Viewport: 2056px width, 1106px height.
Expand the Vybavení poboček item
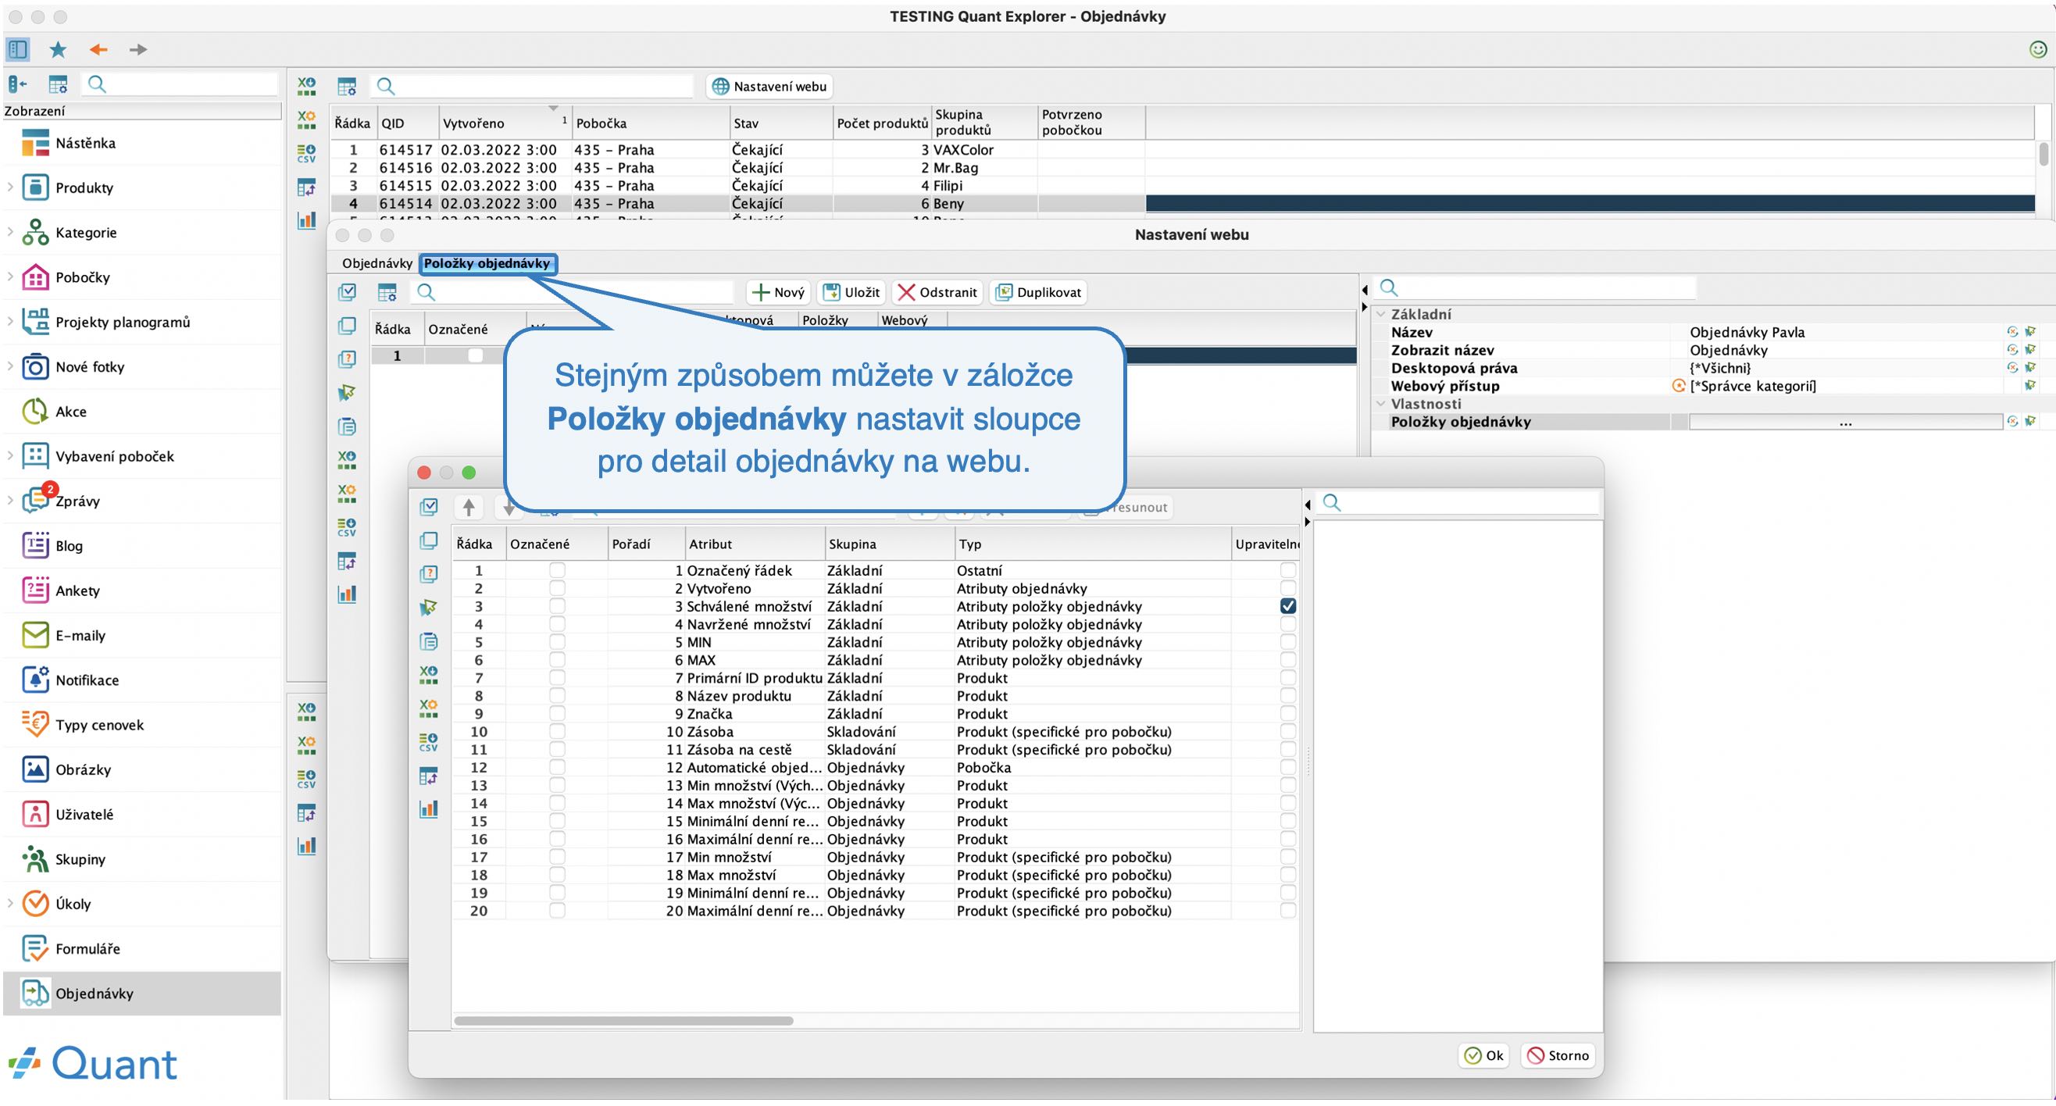tap(9, 455)
